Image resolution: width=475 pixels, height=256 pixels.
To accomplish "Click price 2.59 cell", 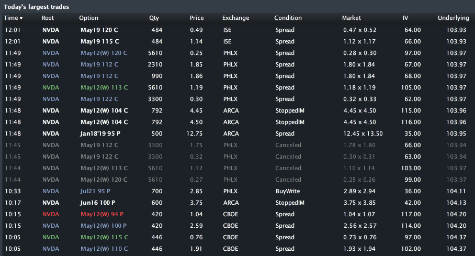I will (x=196, y=226).
